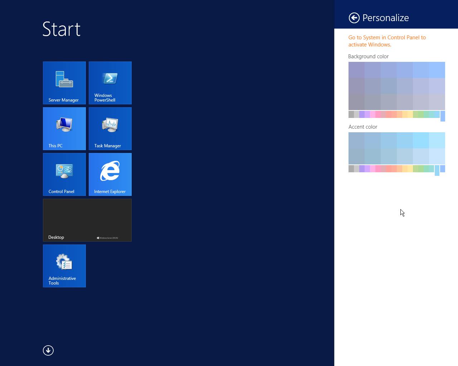Screen dimensions: 458x366
Task: Launch the Task Manager tile
Action: (110, 129)
